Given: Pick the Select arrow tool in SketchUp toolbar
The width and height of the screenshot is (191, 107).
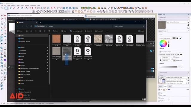Looking at the screenshot, I should (6, 8).
